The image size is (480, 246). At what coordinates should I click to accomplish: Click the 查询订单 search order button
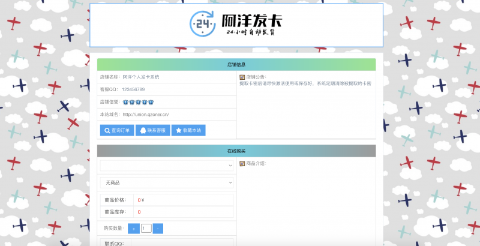point(116,130)
